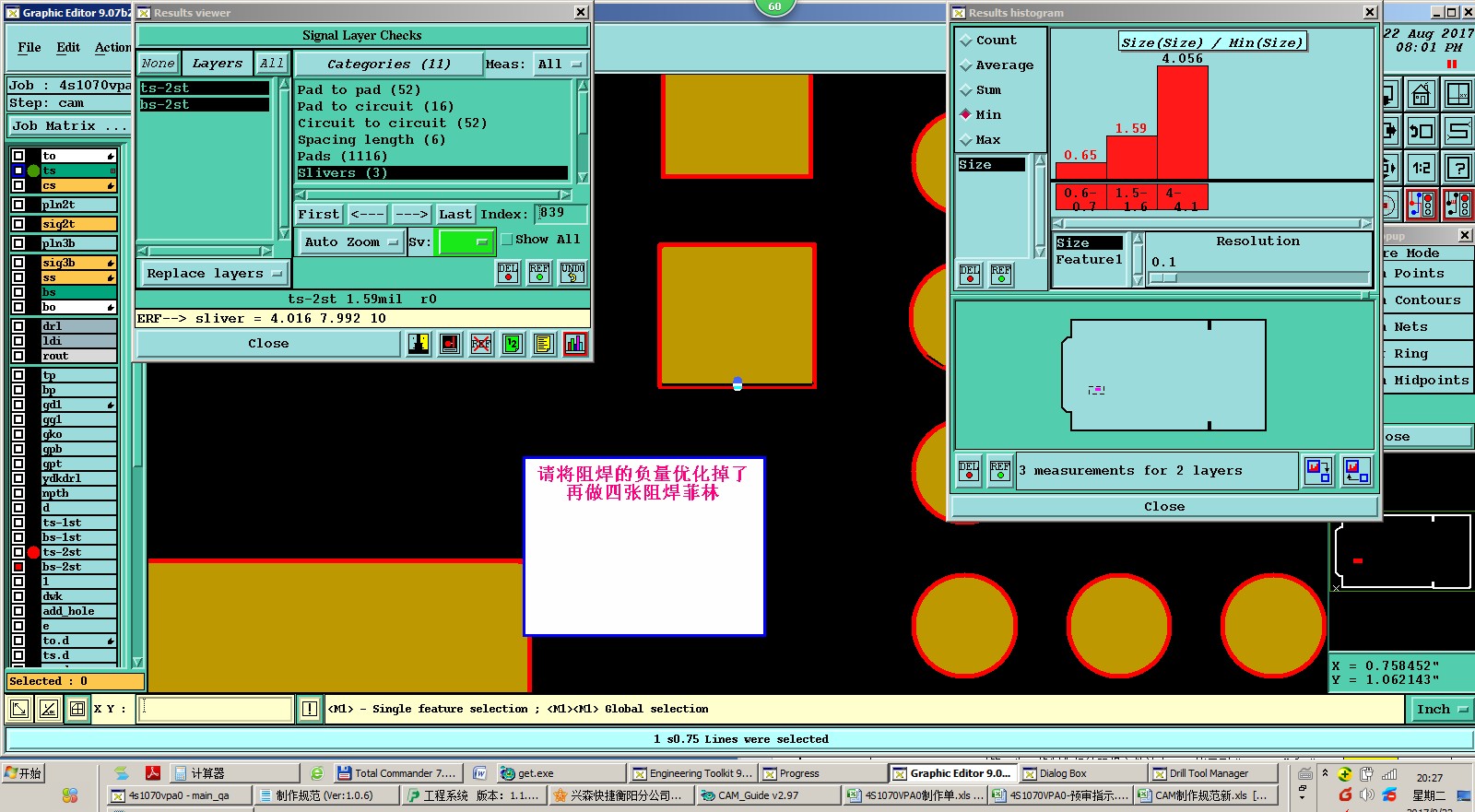Select the Sum radio option
1475x812 pixels.
[x=966, y=90]
